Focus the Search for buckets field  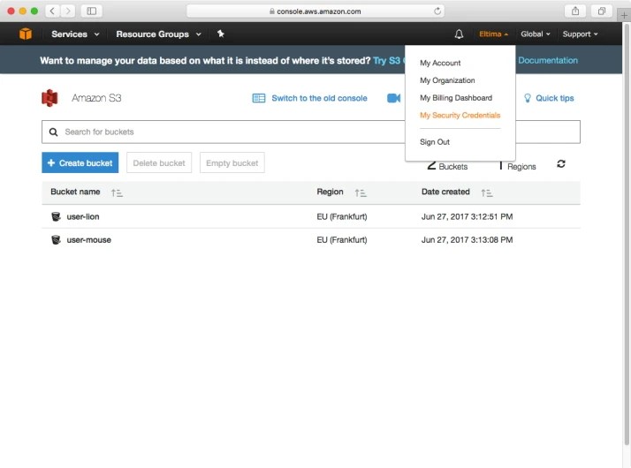(311, 132)
